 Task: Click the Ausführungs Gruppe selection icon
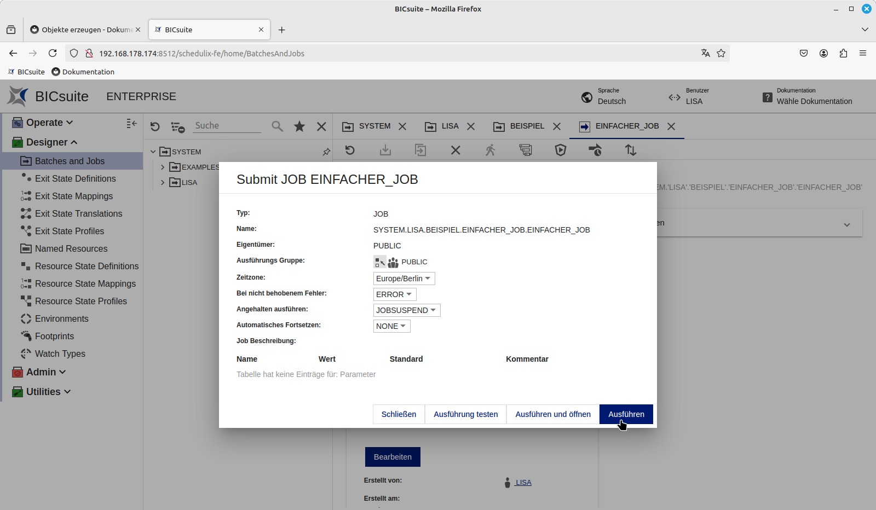[x=379, y=262]
